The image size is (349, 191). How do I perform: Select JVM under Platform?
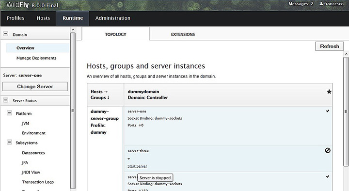(25, 123)
